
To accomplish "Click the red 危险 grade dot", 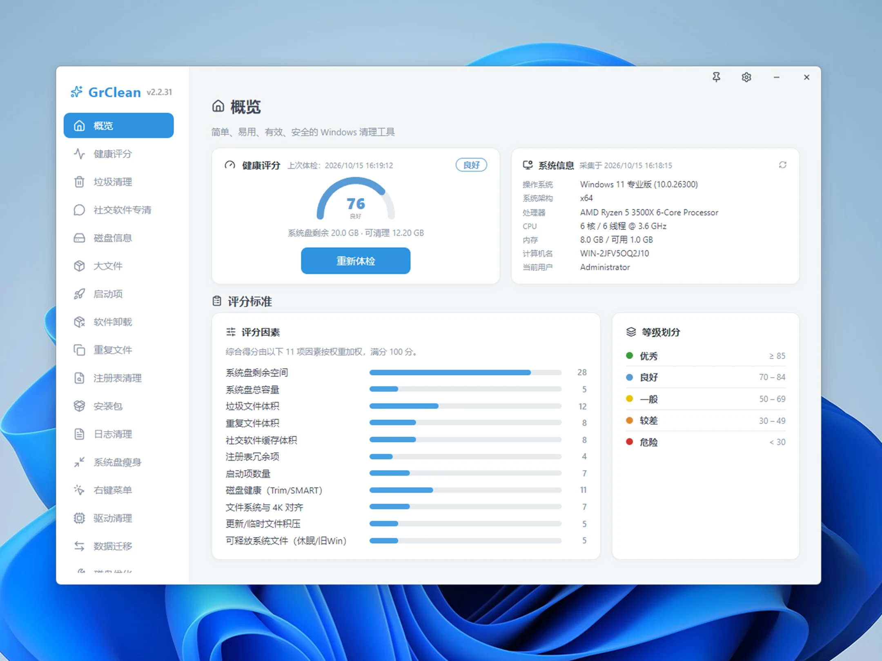I will (630, 442).
